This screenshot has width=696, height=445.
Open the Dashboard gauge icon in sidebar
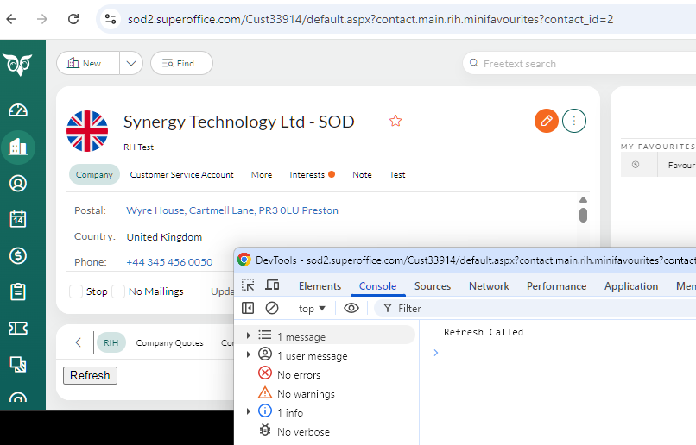point(18,110)
